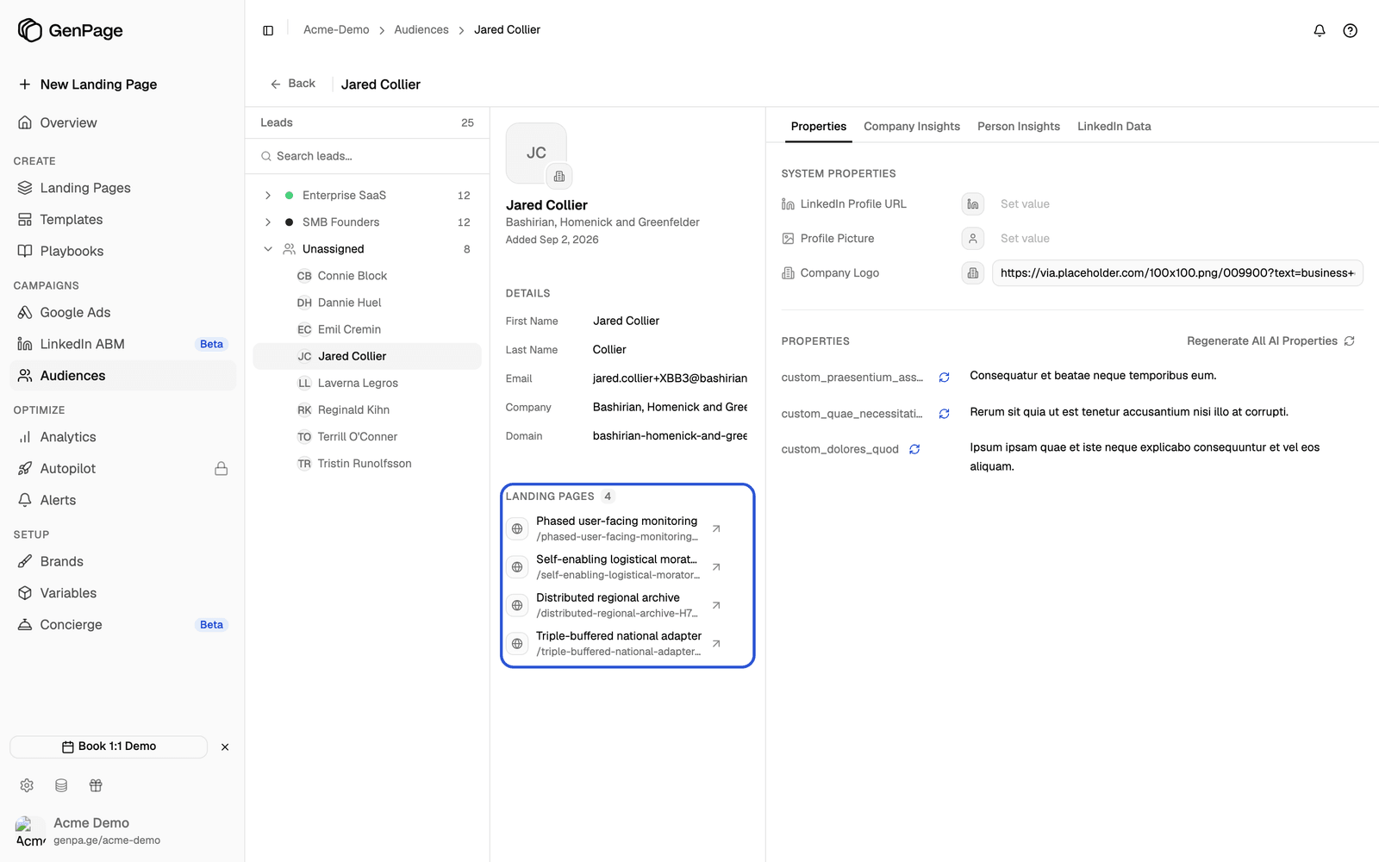Click Audiences breadcrumb link

tap(421, 30)
